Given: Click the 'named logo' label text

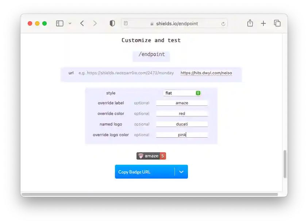Looking at the screenshot, I should pyautogui.click(x=111, y=124).
